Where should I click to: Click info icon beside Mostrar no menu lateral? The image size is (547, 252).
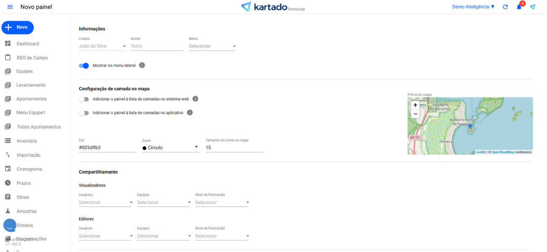coord(142,66)
